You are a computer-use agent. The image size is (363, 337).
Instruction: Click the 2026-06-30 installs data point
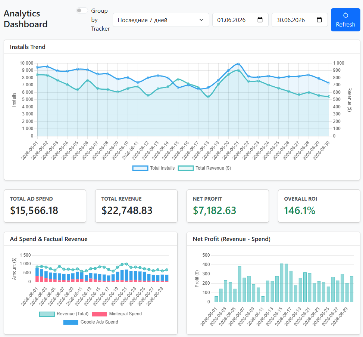tap(329, 83)
